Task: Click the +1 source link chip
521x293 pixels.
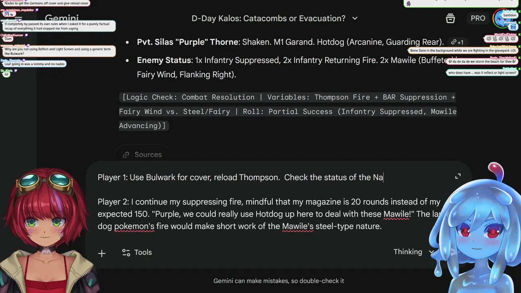Action: (457, 42)
